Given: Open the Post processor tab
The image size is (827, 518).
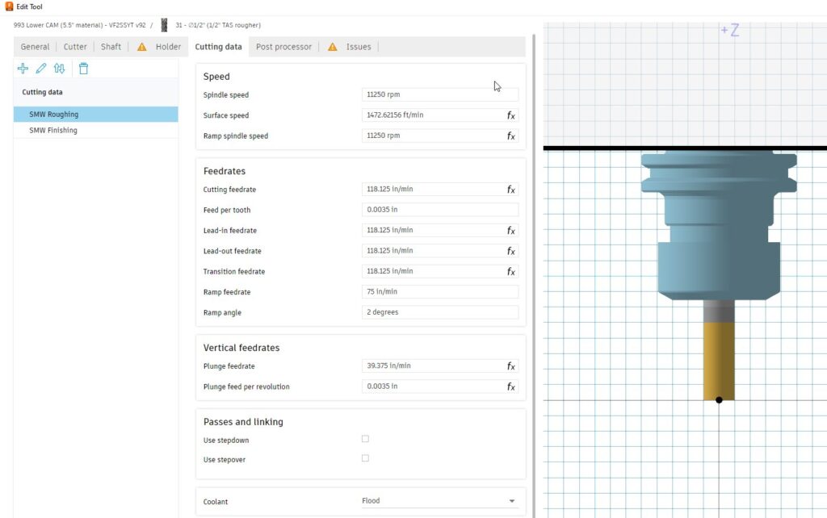Looking at the screenshot, I should click(x=284, y=47).
